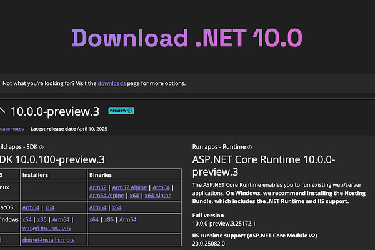Download Windows x86 installer
Image resolution: width=375 pixels, height=250 pixels.
pos(42,219)
